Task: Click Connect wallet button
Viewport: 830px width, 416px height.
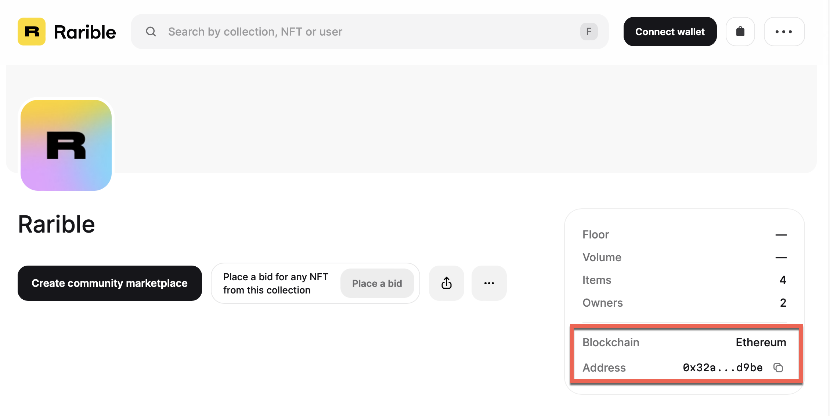Action: 670,32
